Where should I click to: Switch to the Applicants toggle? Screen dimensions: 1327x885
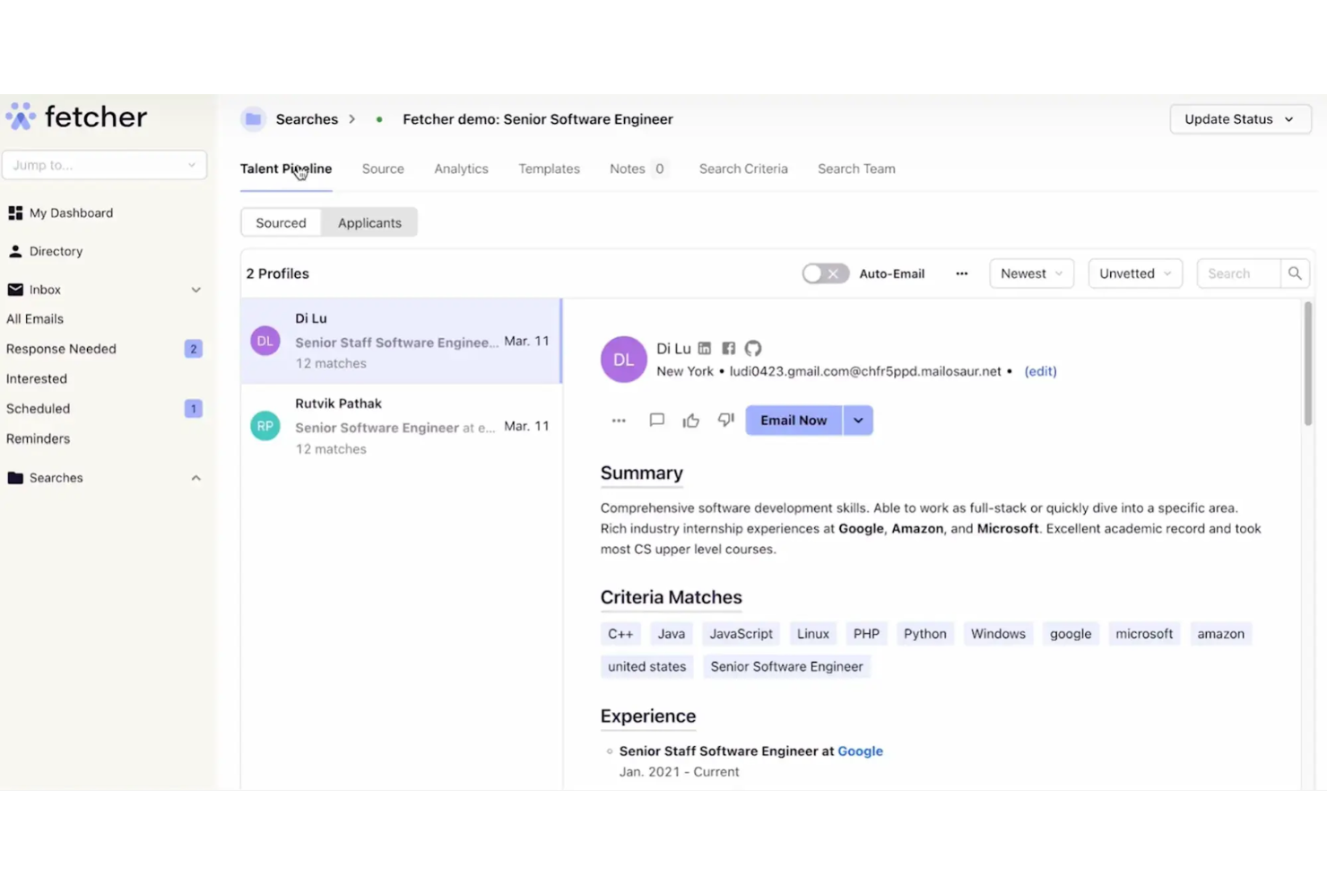point(369,222)
